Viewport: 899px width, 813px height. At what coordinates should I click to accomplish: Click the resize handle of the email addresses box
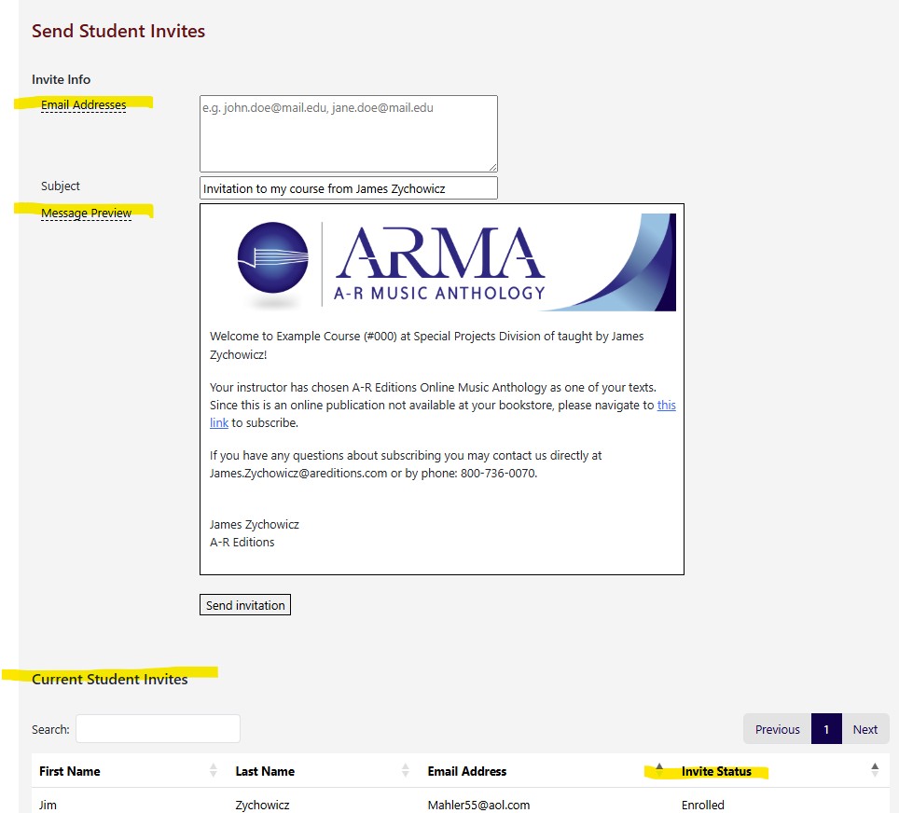492,167
